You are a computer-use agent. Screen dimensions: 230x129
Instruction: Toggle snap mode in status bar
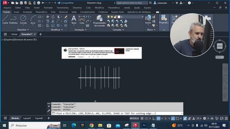[146, 118]
